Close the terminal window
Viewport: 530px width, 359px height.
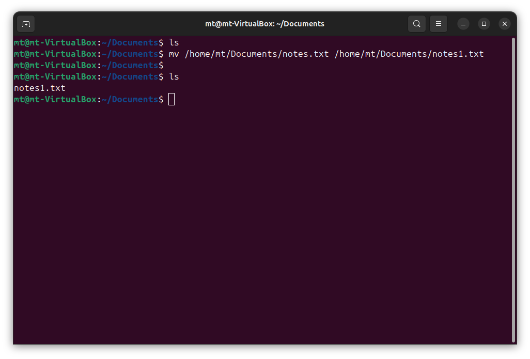505,24
